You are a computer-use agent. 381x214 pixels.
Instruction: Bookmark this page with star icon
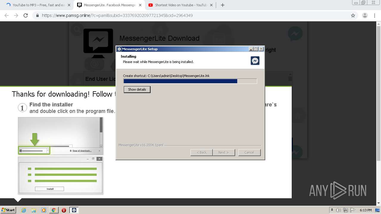353,15
